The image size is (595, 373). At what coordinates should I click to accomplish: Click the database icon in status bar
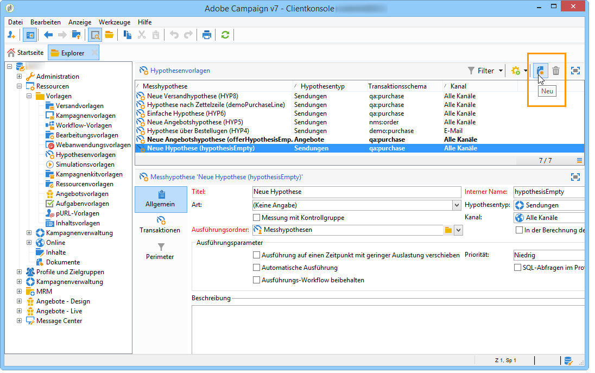pyautogui.click(x=568, y=361)
